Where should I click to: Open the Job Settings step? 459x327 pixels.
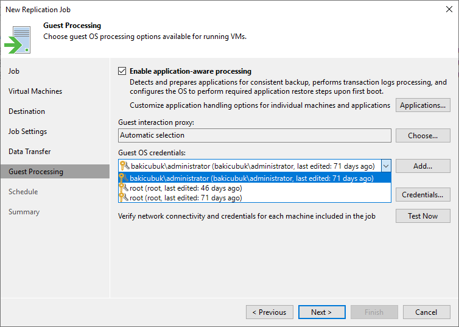click(x=27, y=132)
